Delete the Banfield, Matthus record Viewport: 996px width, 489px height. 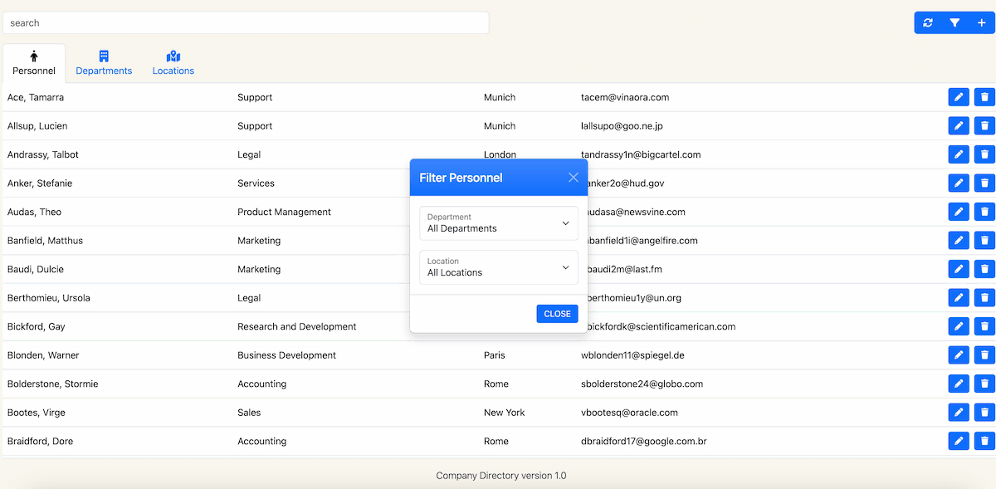(x=984, y=241)
